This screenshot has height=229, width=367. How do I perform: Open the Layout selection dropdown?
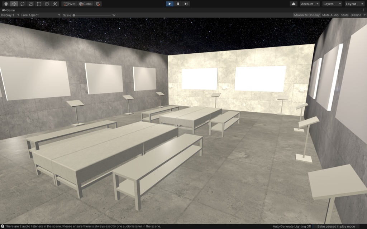[354, 4]
